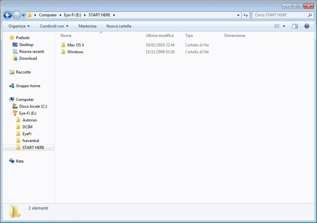Click the folder icon in address bar
The width and height of the screenshot is (317, 223).
coord(29,15)
